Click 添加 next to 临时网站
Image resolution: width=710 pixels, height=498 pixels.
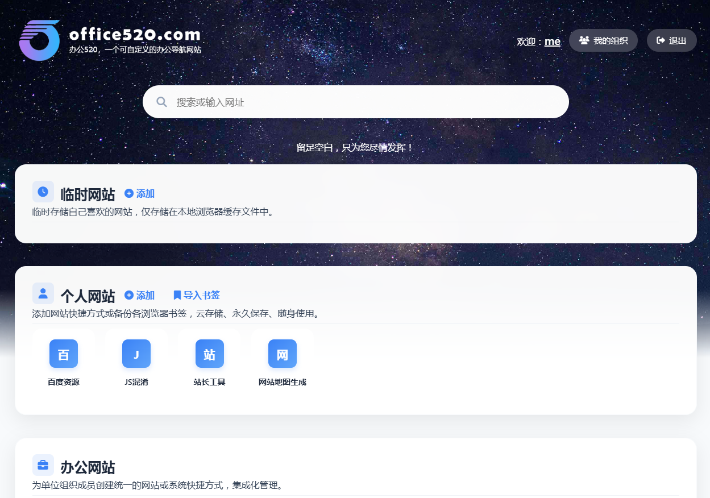(140, 194)
